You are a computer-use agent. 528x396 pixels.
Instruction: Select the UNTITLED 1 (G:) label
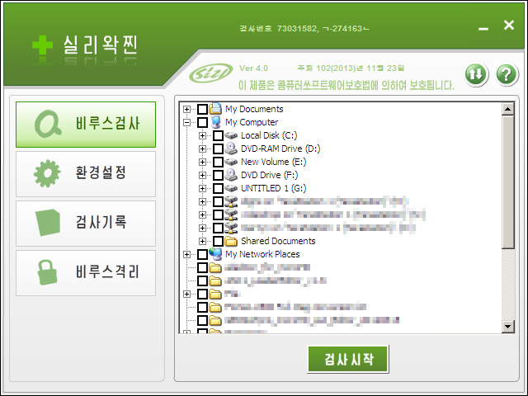tap(273, 188)
